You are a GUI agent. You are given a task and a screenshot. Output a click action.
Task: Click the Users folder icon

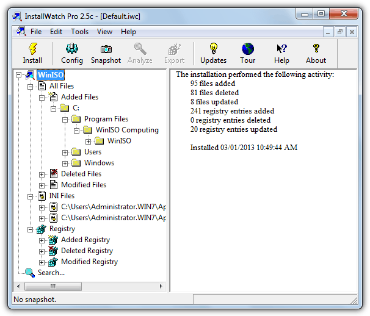[x=76, y=152]
